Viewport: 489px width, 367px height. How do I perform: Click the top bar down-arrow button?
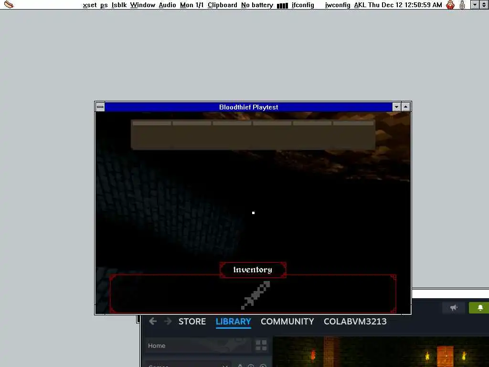[x=475, y=5]
